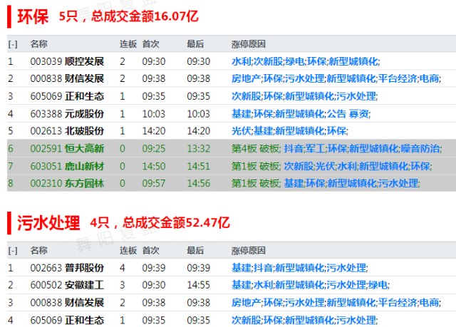The image size is (456, 327).
Task: Collapse the 污水处理 table via [-] toggle
Action: tap(13, 251)
